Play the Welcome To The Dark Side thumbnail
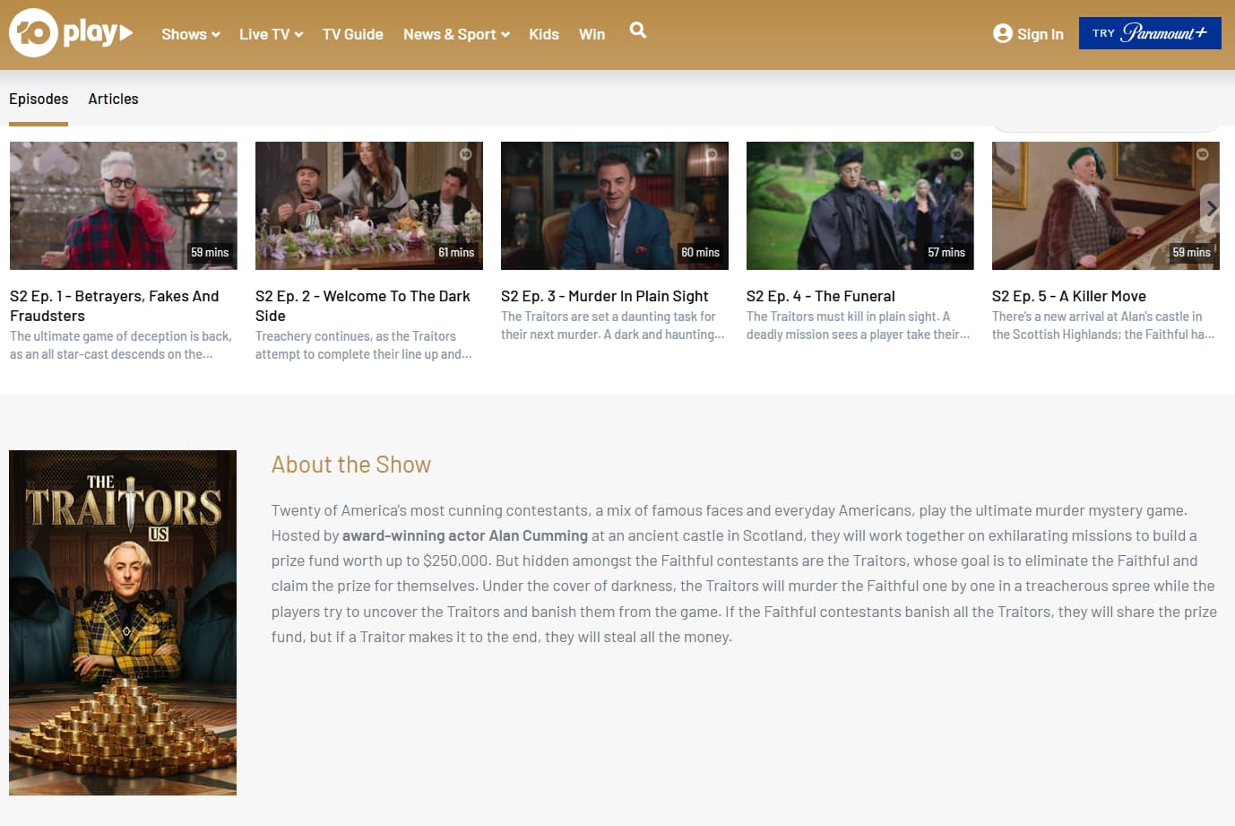The image size is (1235, 826). click(x=369, y=205)
